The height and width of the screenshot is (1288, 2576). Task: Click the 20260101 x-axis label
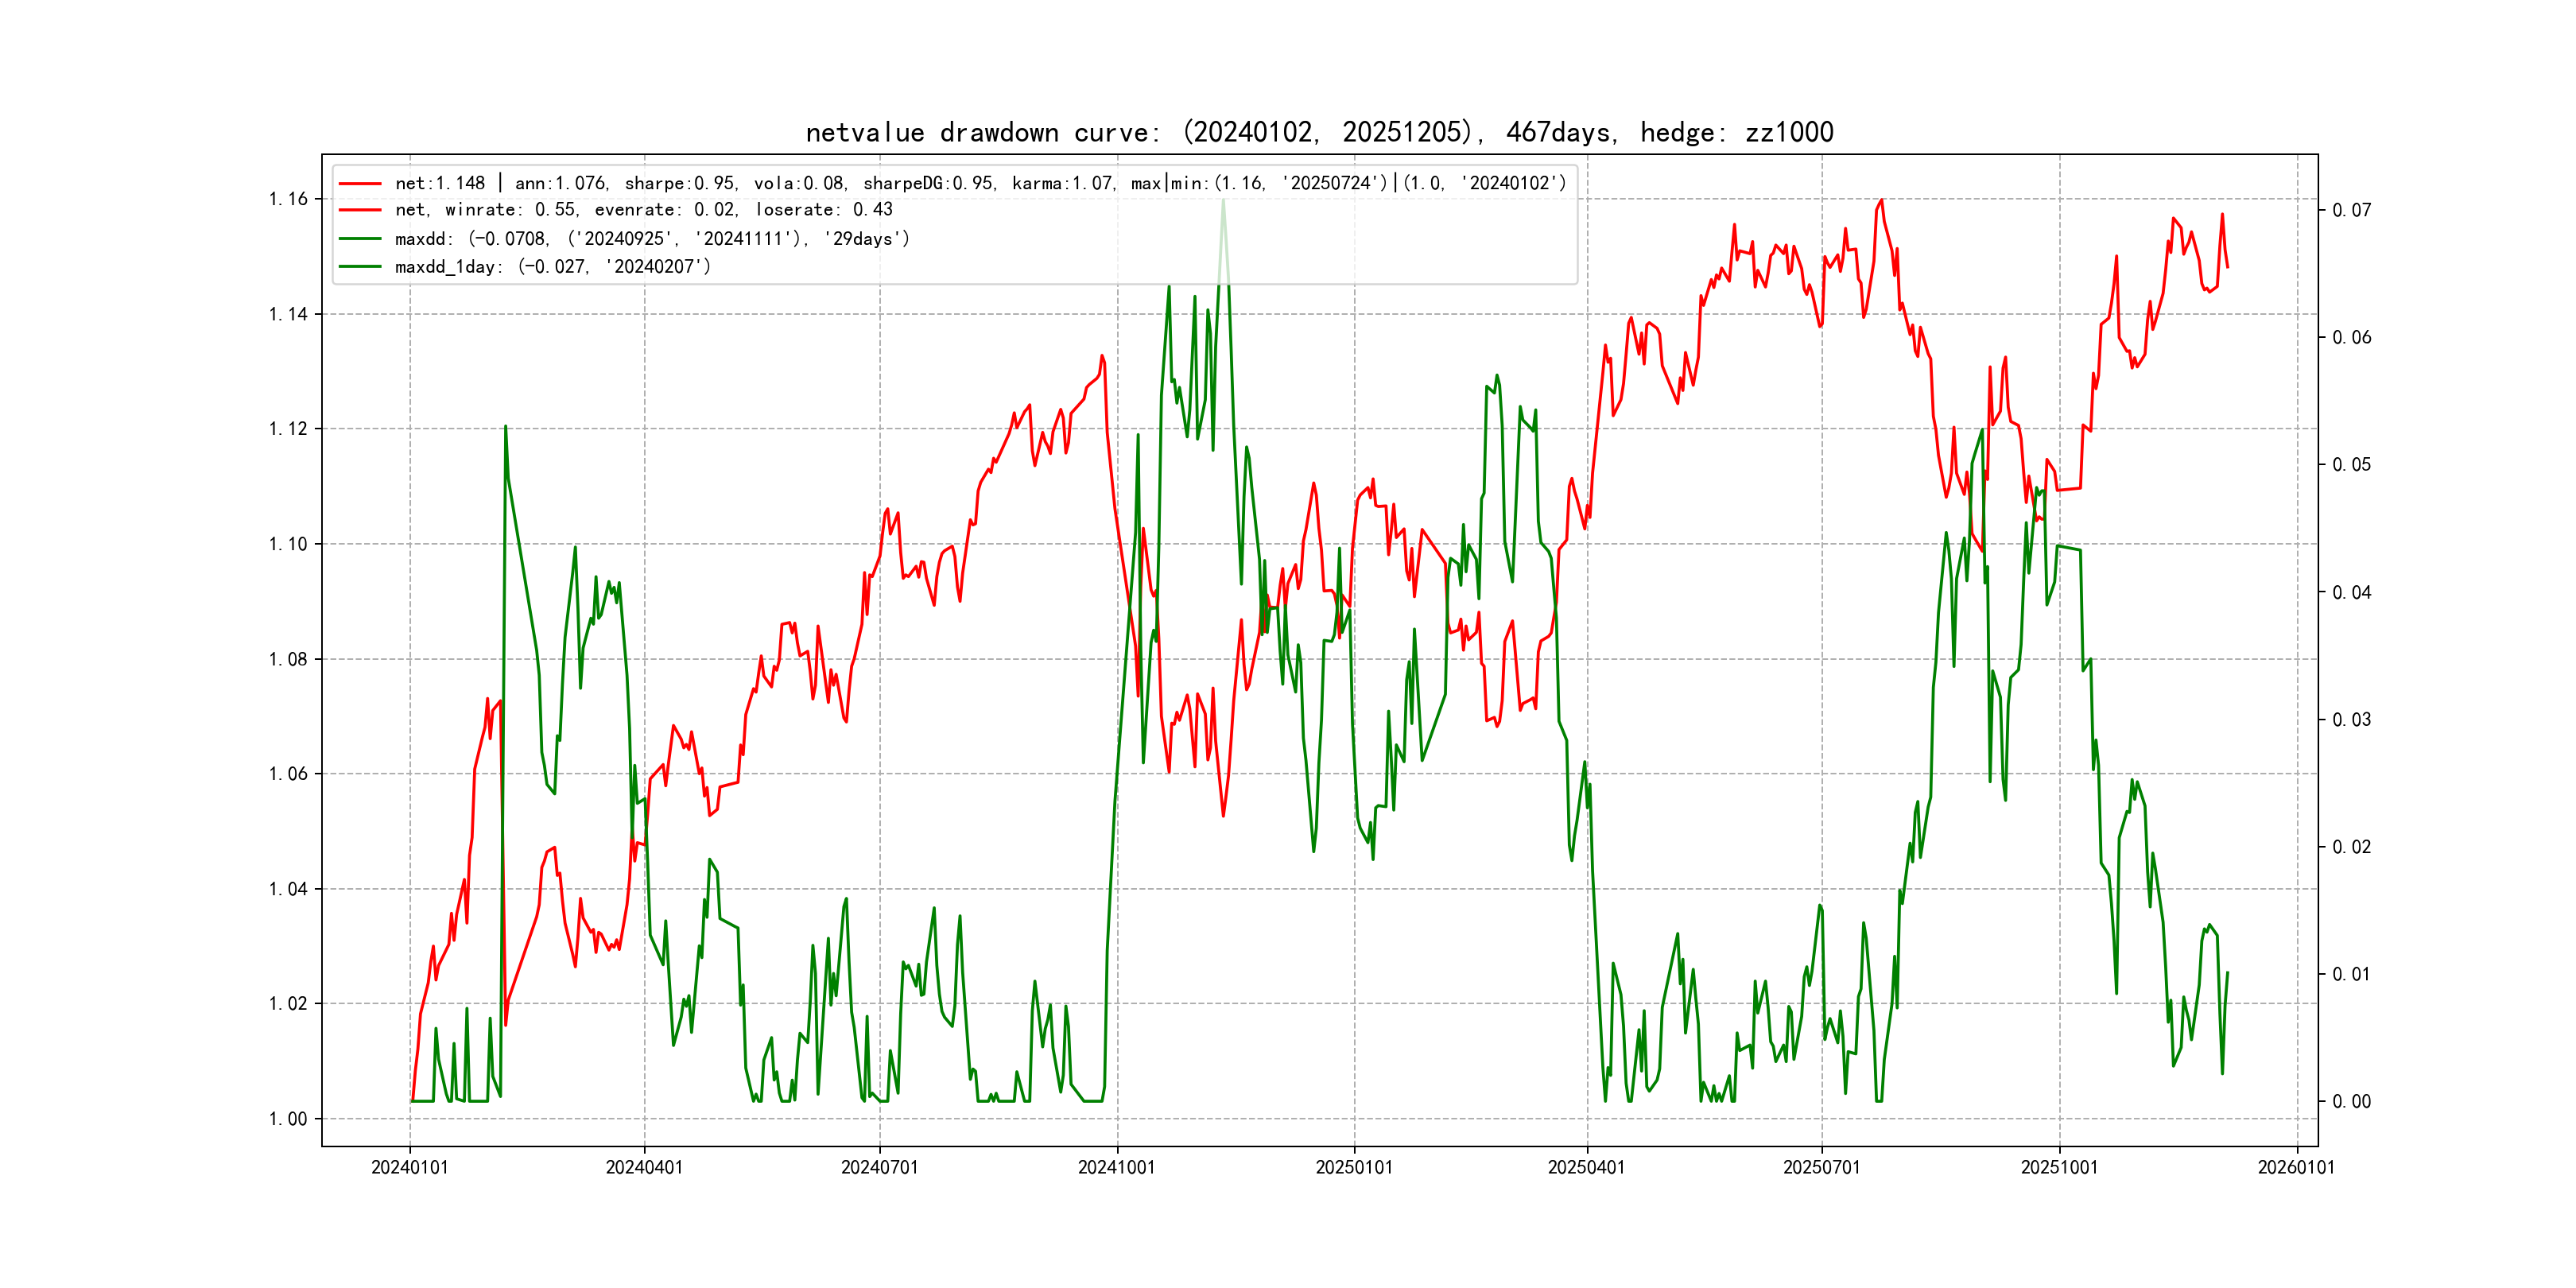[x=2296, y=1168]
